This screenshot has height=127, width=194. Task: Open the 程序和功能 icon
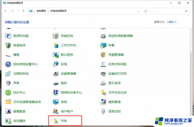(x=8, y=36)
